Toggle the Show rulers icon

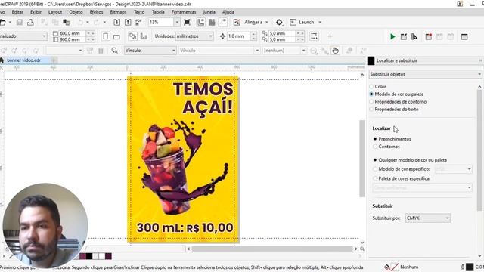click(200, 22)
